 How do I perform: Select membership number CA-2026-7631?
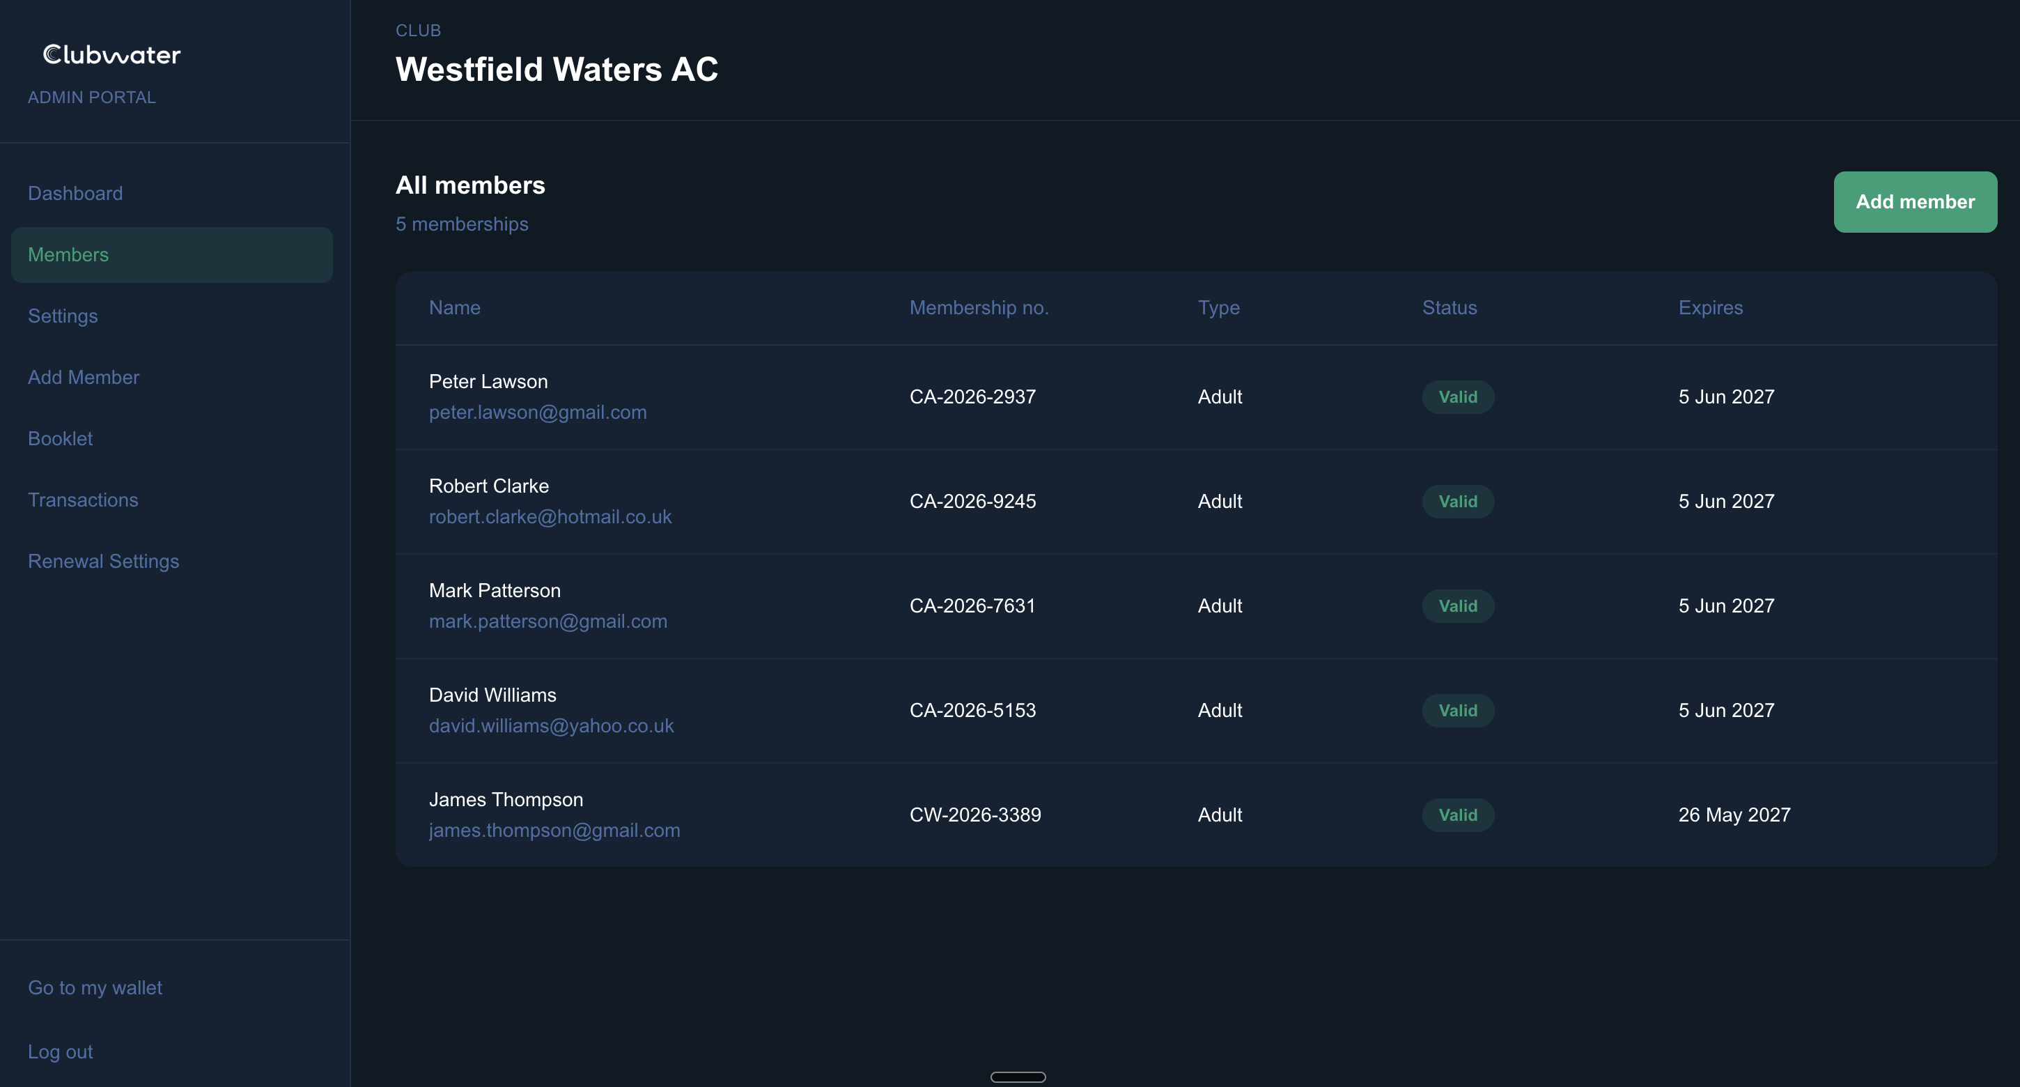[x=972, y=606]
